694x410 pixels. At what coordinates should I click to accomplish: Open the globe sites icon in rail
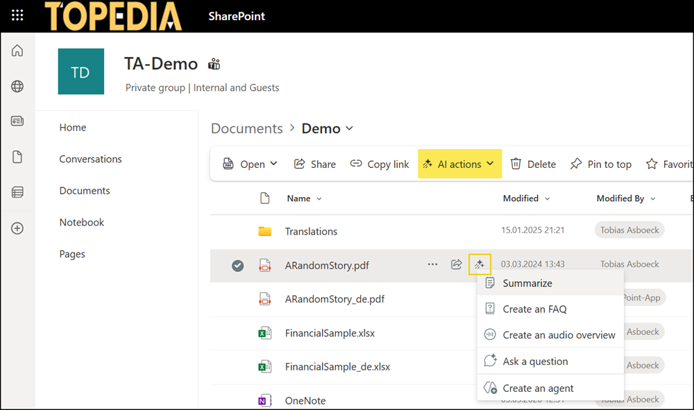pos(17,86)
